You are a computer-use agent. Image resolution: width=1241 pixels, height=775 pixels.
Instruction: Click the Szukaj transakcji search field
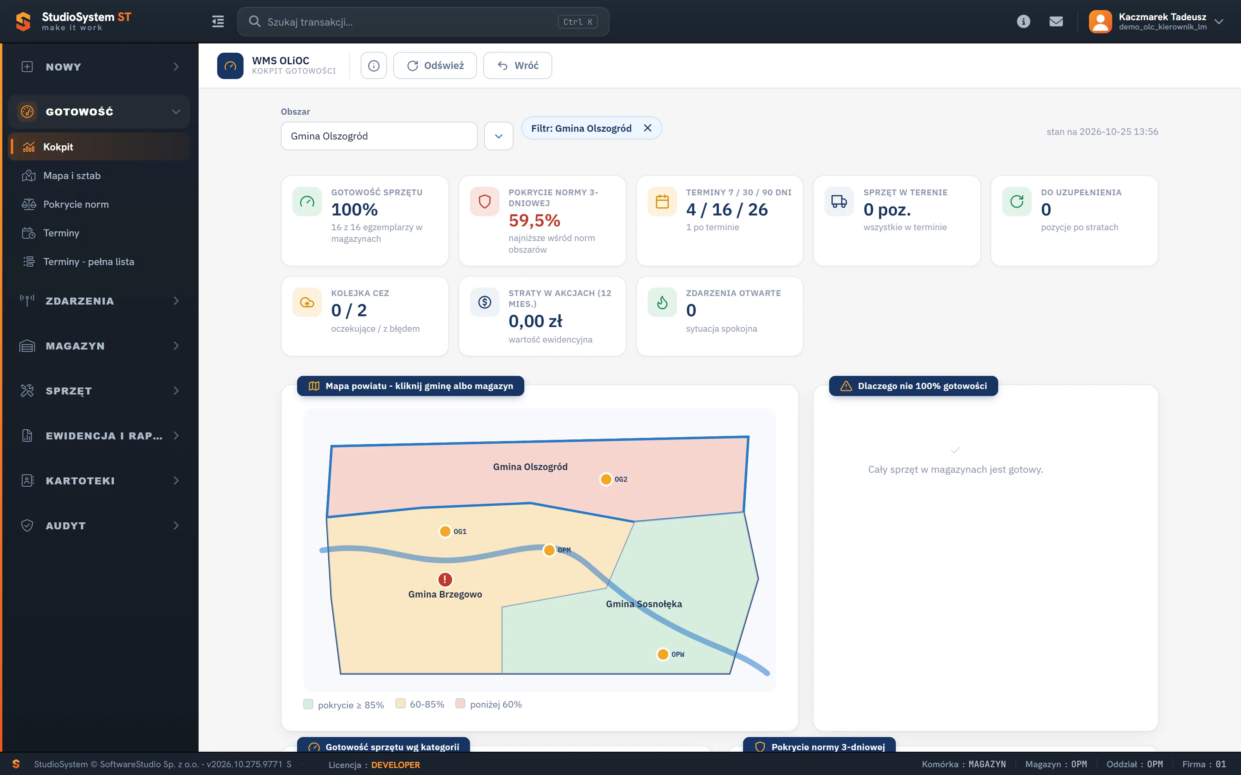point(423,22)
